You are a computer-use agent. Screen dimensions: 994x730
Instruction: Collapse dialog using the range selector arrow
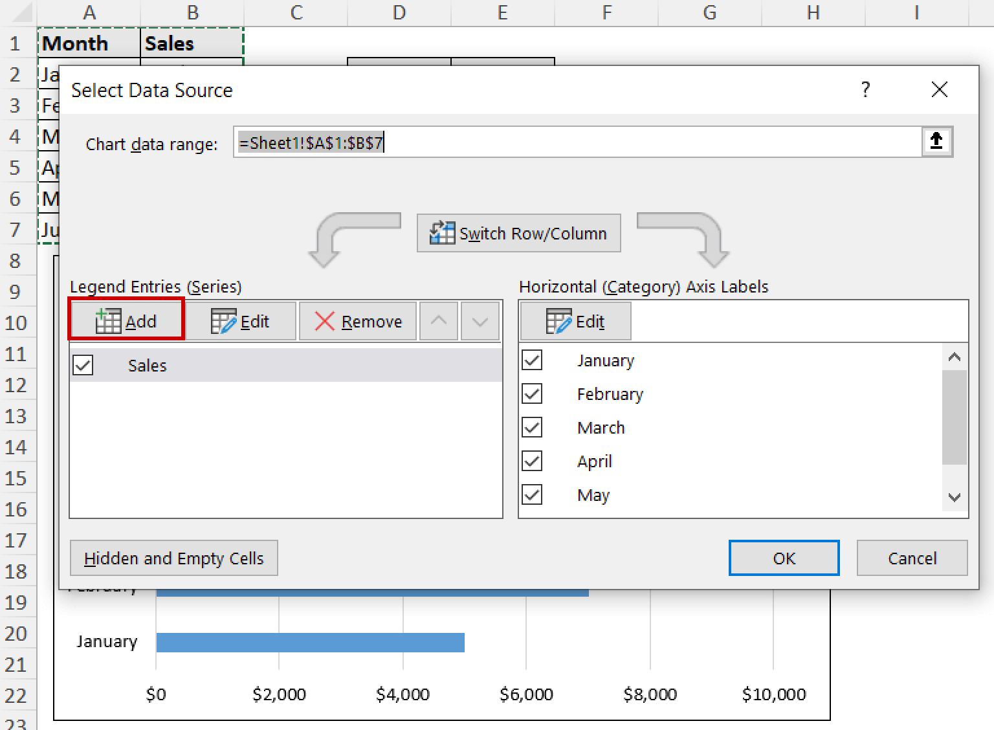[936, 142]
